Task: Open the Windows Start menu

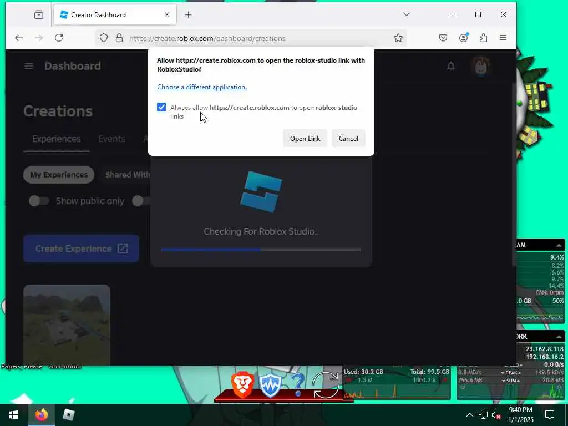Action: tap(14, 415)
